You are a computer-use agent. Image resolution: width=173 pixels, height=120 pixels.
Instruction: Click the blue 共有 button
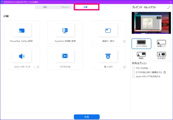pyautogui.click(x=87, y=117)
